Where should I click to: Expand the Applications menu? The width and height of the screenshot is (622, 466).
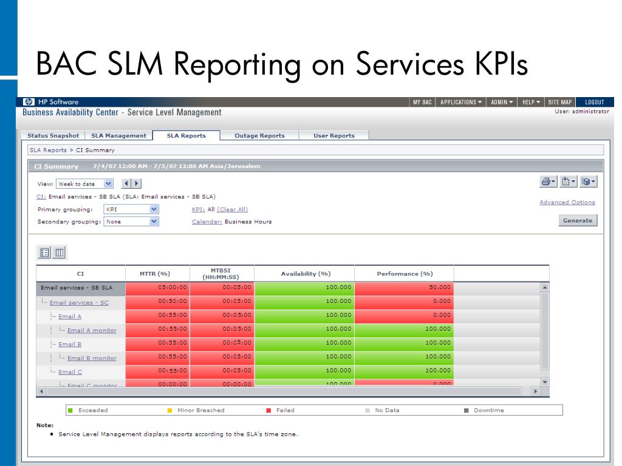point(461,102)
